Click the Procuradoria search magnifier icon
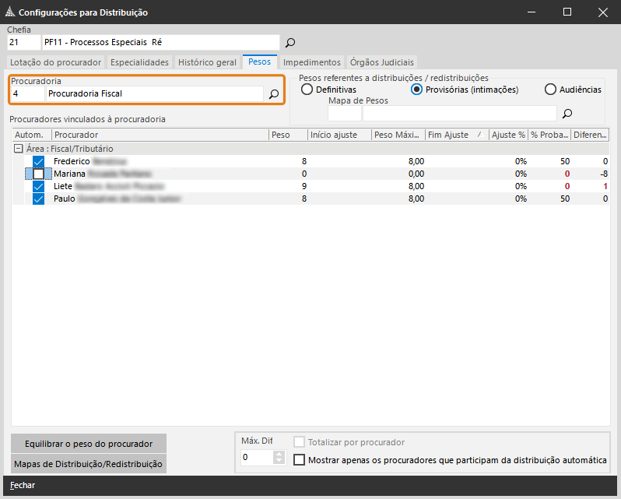 (x=274, y=94)
